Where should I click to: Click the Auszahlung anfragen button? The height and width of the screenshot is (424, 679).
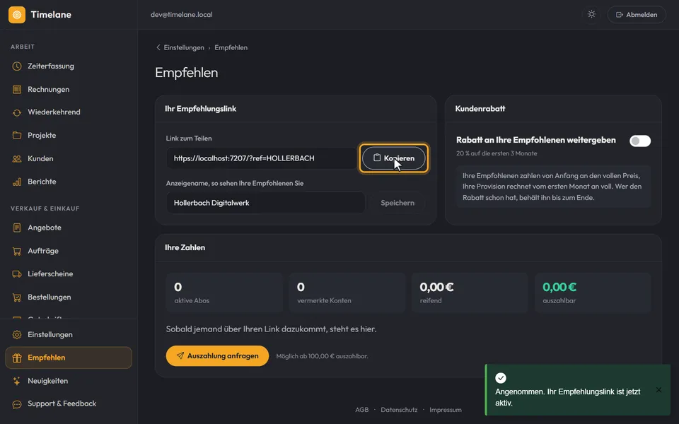coord(217,356)
